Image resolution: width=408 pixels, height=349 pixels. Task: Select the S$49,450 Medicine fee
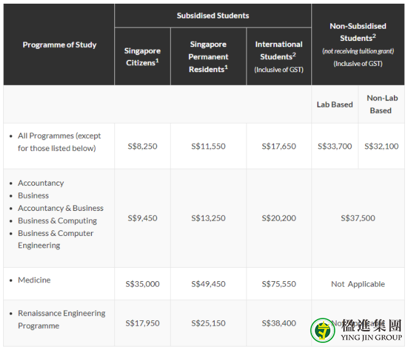(208, 284)
